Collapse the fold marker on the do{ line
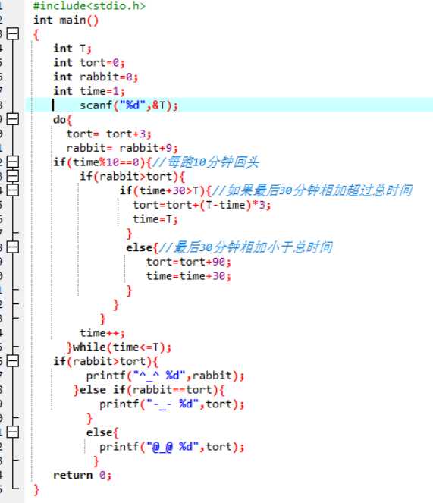The width and height of the screenshot is (433, 503). [x=12, y=119]
